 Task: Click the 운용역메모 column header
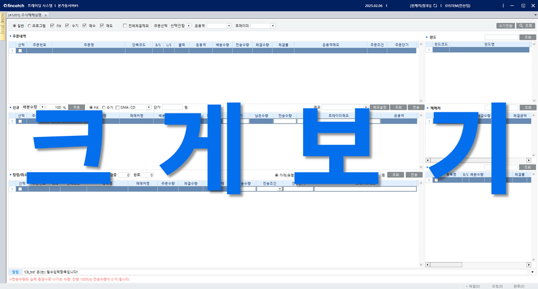(331, 45)
